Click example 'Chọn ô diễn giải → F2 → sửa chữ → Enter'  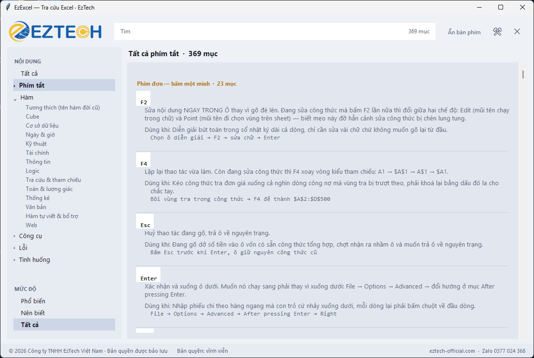tap(215, 138)
